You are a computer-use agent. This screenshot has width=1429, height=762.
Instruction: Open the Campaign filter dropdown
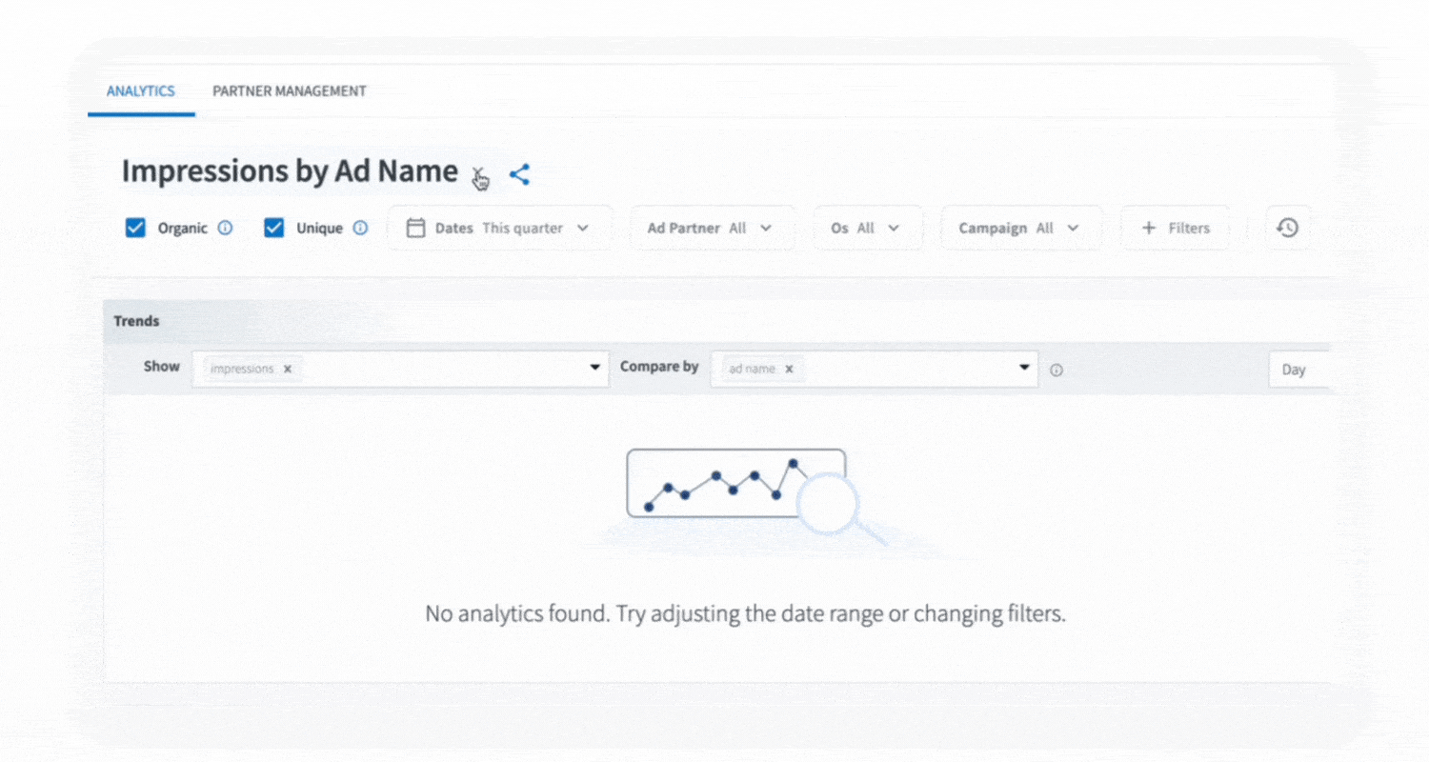click(x=1018, y=228)
